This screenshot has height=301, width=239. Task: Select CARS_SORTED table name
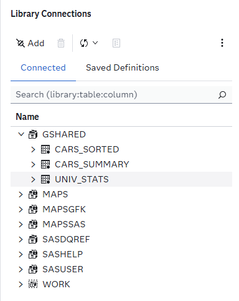coord(87,149)
